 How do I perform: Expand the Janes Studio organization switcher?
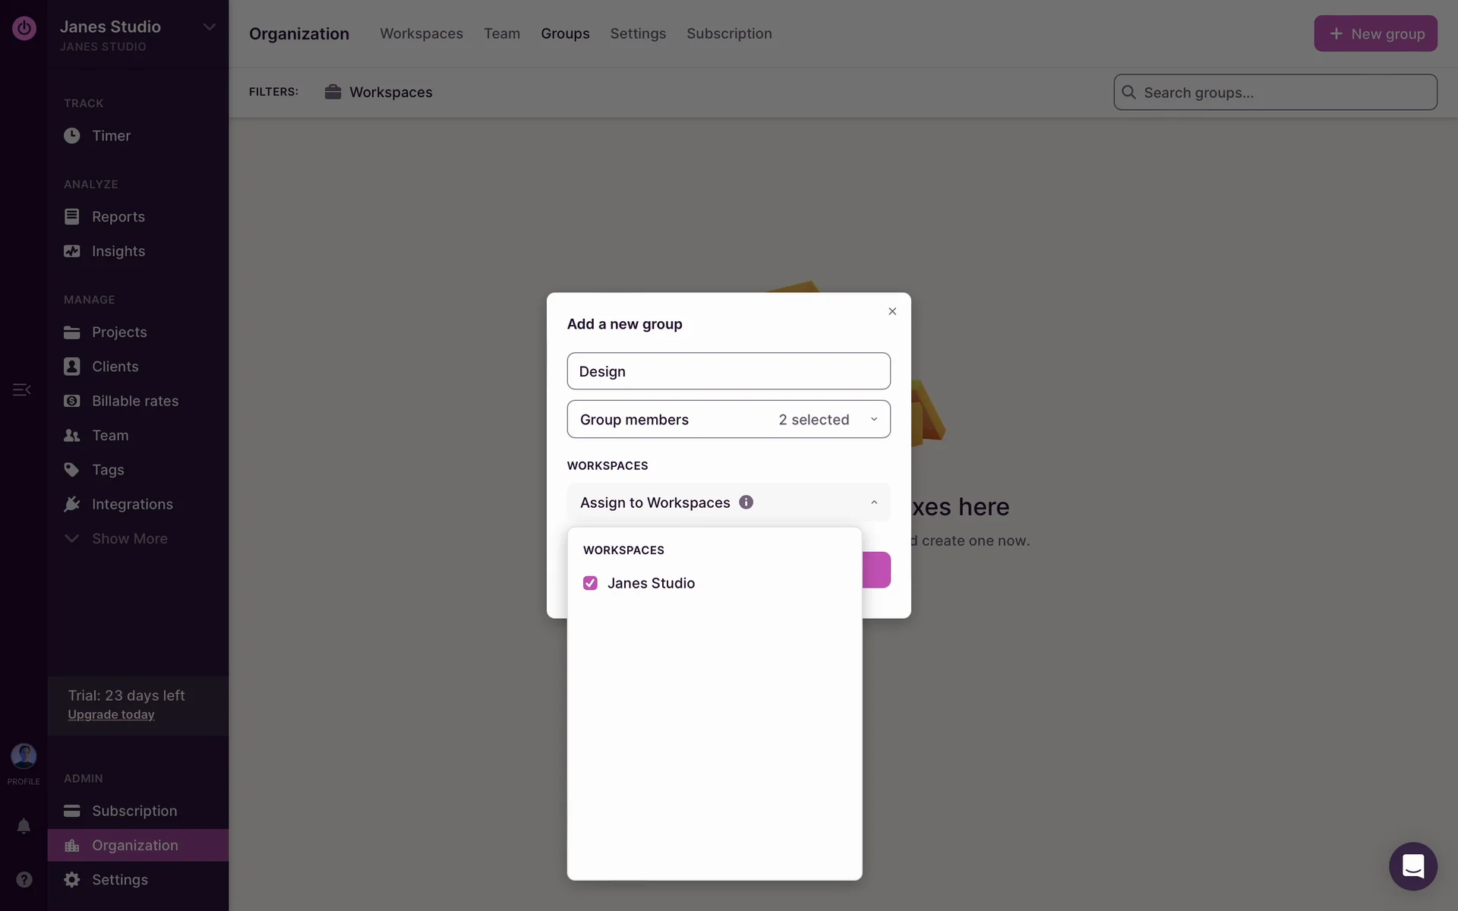[209, 27]
